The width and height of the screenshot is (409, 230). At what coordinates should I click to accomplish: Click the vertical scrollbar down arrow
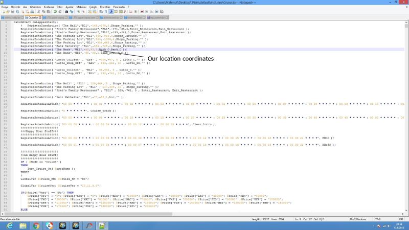(406, 210)
